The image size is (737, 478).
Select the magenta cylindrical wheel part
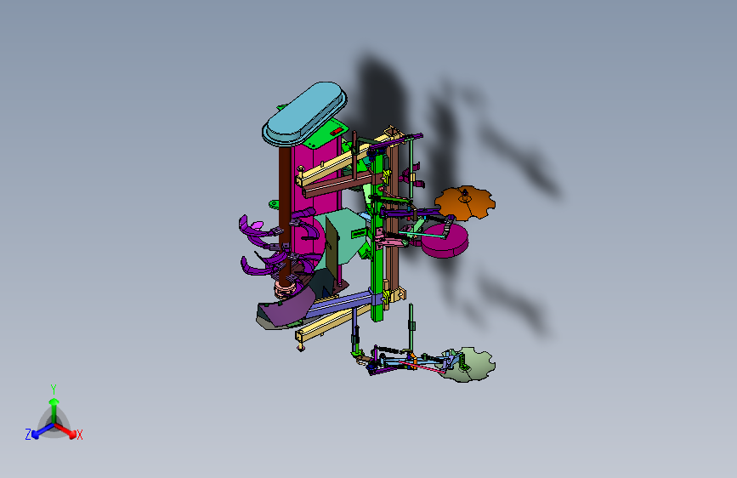click(445, 242)
